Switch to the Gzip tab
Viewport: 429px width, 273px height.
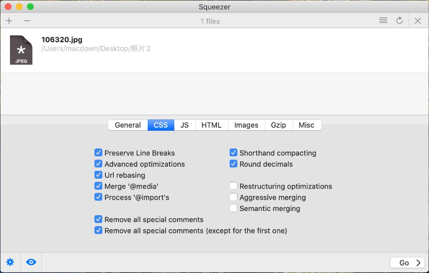click(x=279, y=125)
